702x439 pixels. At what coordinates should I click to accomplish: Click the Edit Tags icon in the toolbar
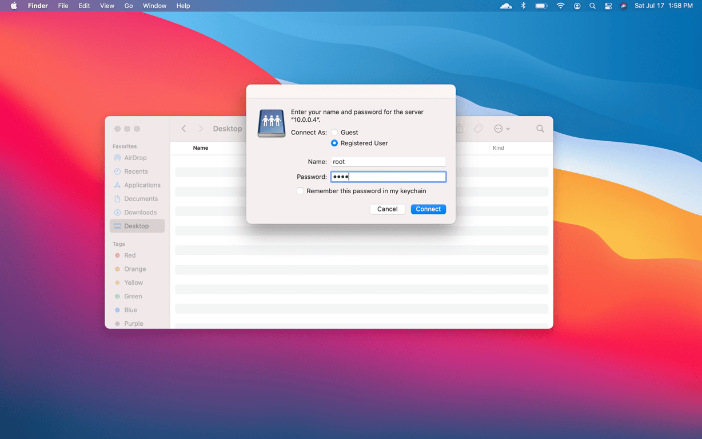click(x=478, y=129)
